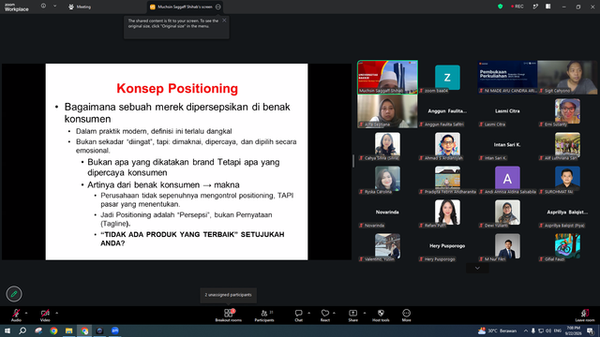Select Intan Sari K. participant tile

507,145
